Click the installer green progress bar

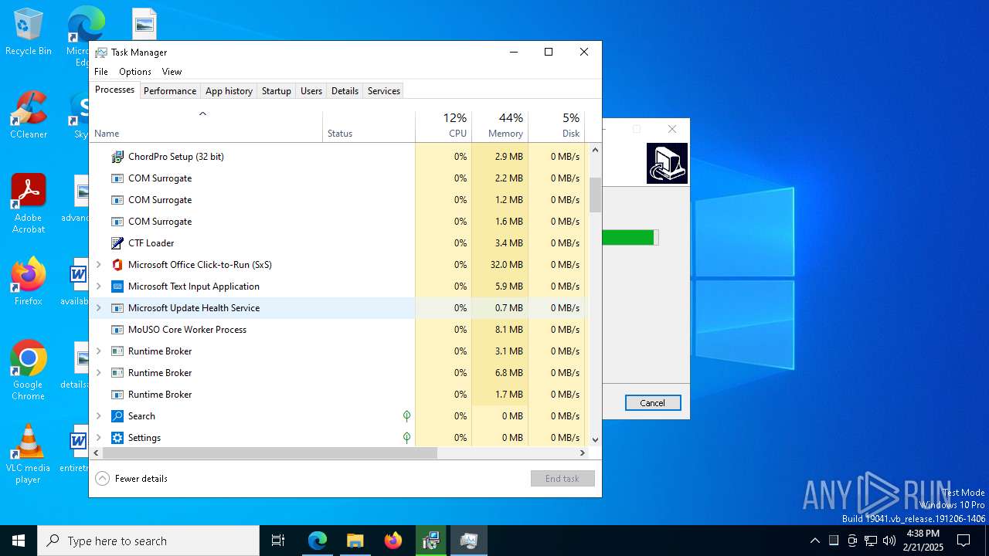[x=630, y=237]
